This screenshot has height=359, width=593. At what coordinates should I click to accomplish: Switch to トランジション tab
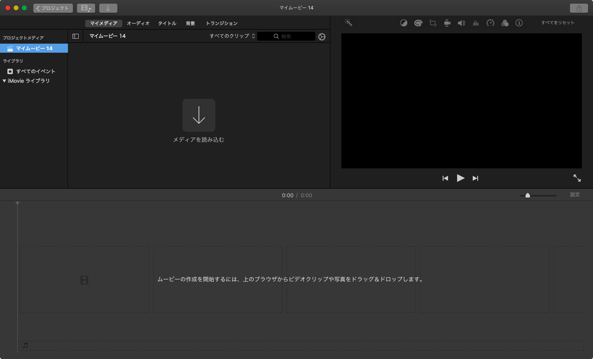coord(222,23)
